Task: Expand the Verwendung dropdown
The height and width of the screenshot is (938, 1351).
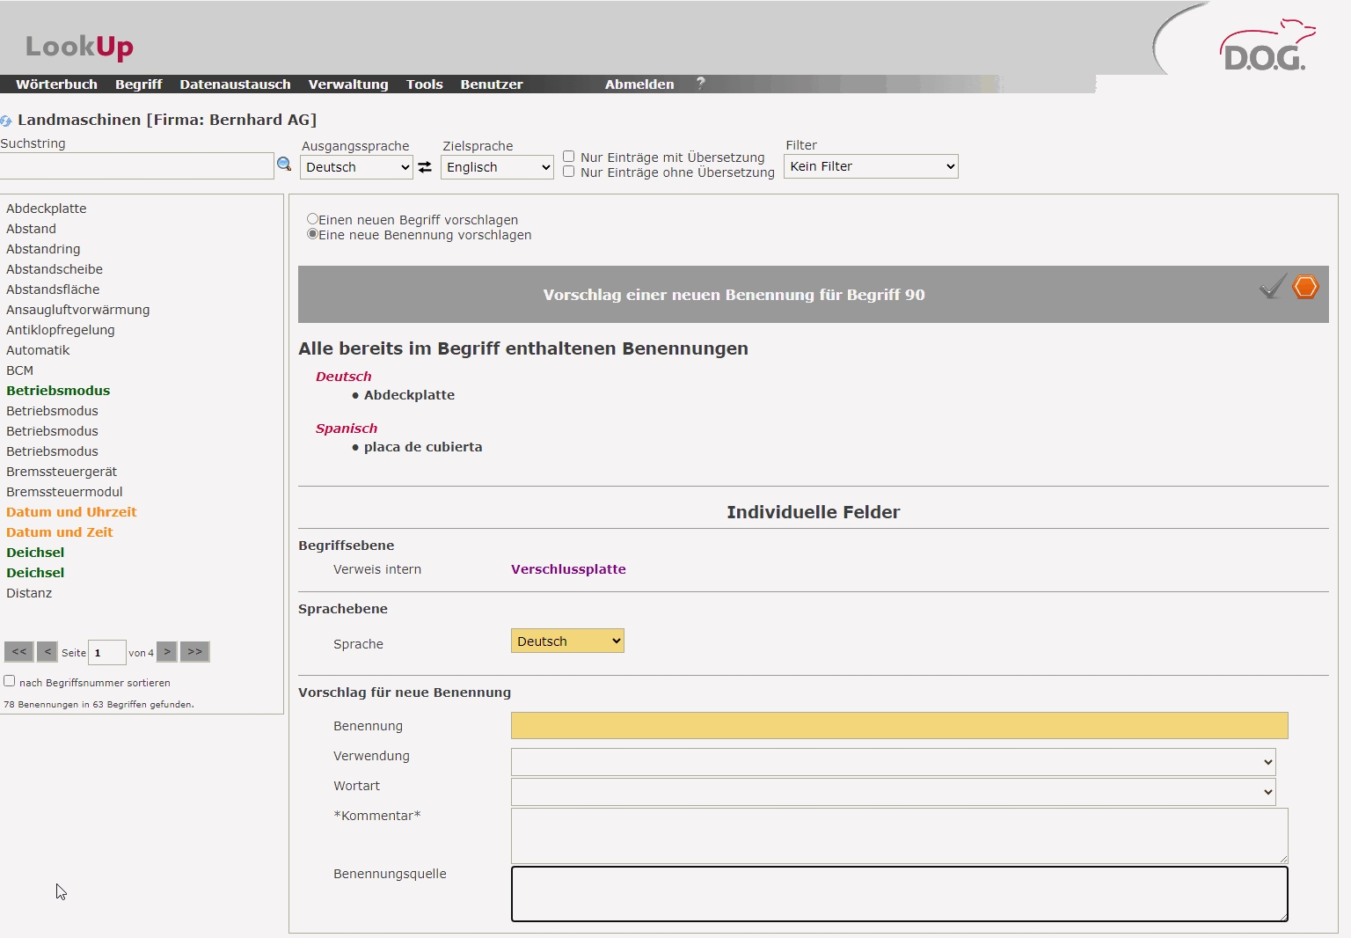Action: 893,762
